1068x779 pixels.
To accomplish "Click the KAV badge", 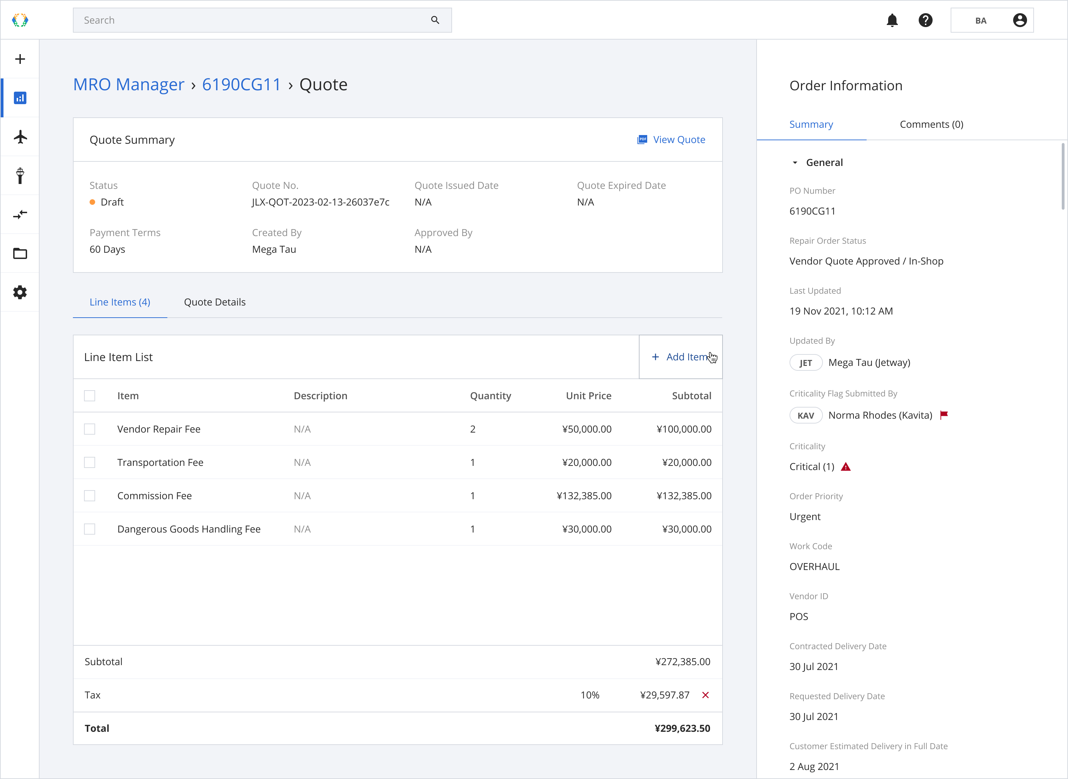I will [x=806, y=416].
